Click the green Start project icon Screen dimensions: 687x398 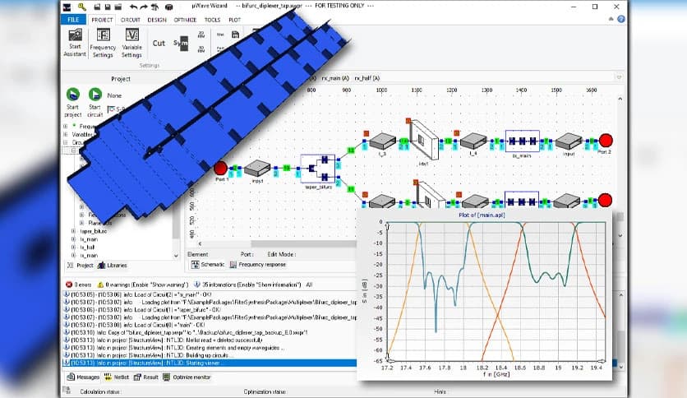[73, 95]
